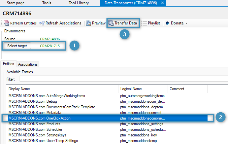Select MSCRM-ADDONS.com DocumentsCorePack Template entity
Image resolution: width=228 pixels, height=144 pixels.
click(52, 107)
